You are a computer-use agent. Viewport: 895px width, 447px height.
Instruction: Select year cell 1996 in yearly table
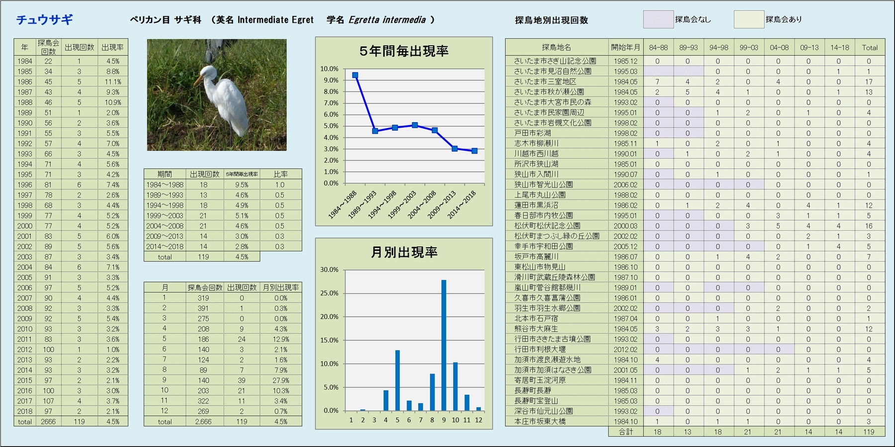[24, 185]
